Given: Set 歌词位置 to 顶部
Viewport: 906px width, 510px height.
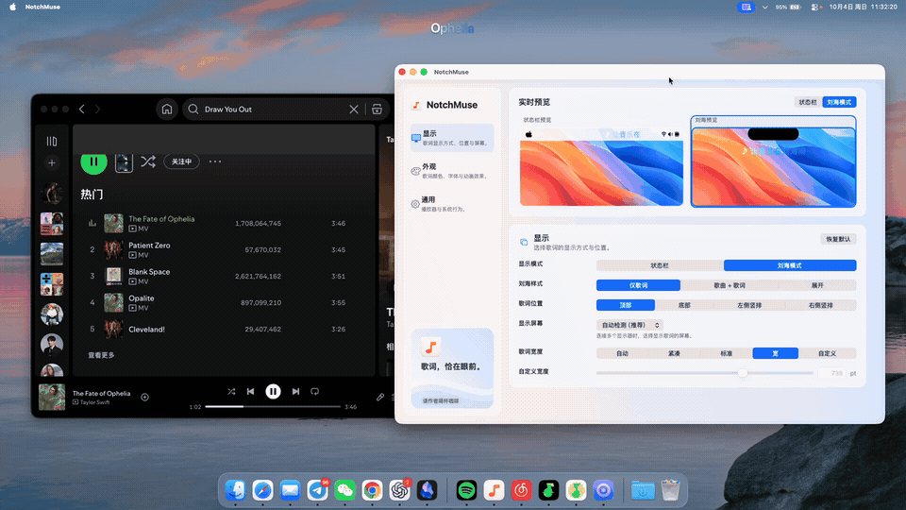Looking at the screenshot, I should click(626, 305).
